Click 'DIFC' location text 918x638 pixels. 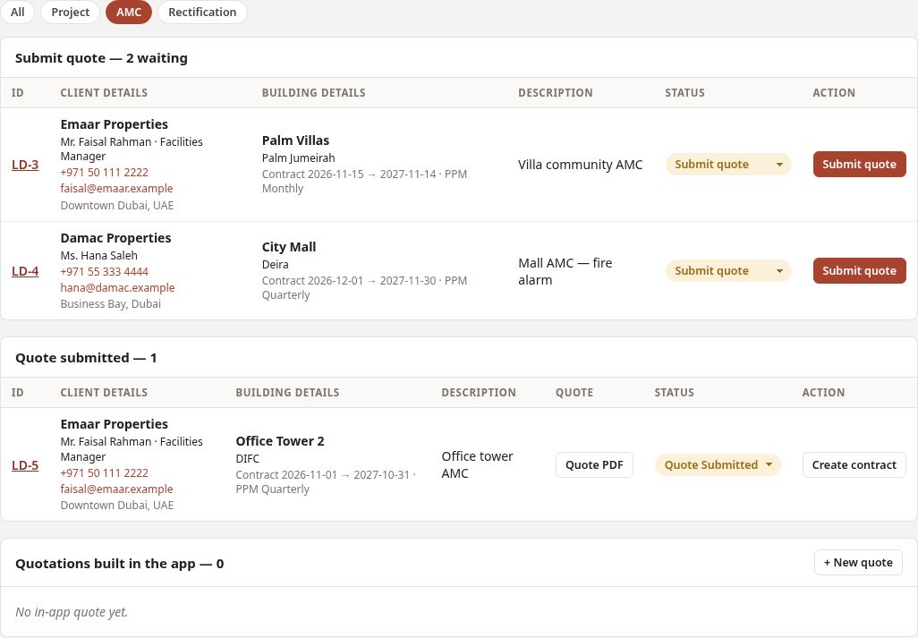[x=248, y=459]
